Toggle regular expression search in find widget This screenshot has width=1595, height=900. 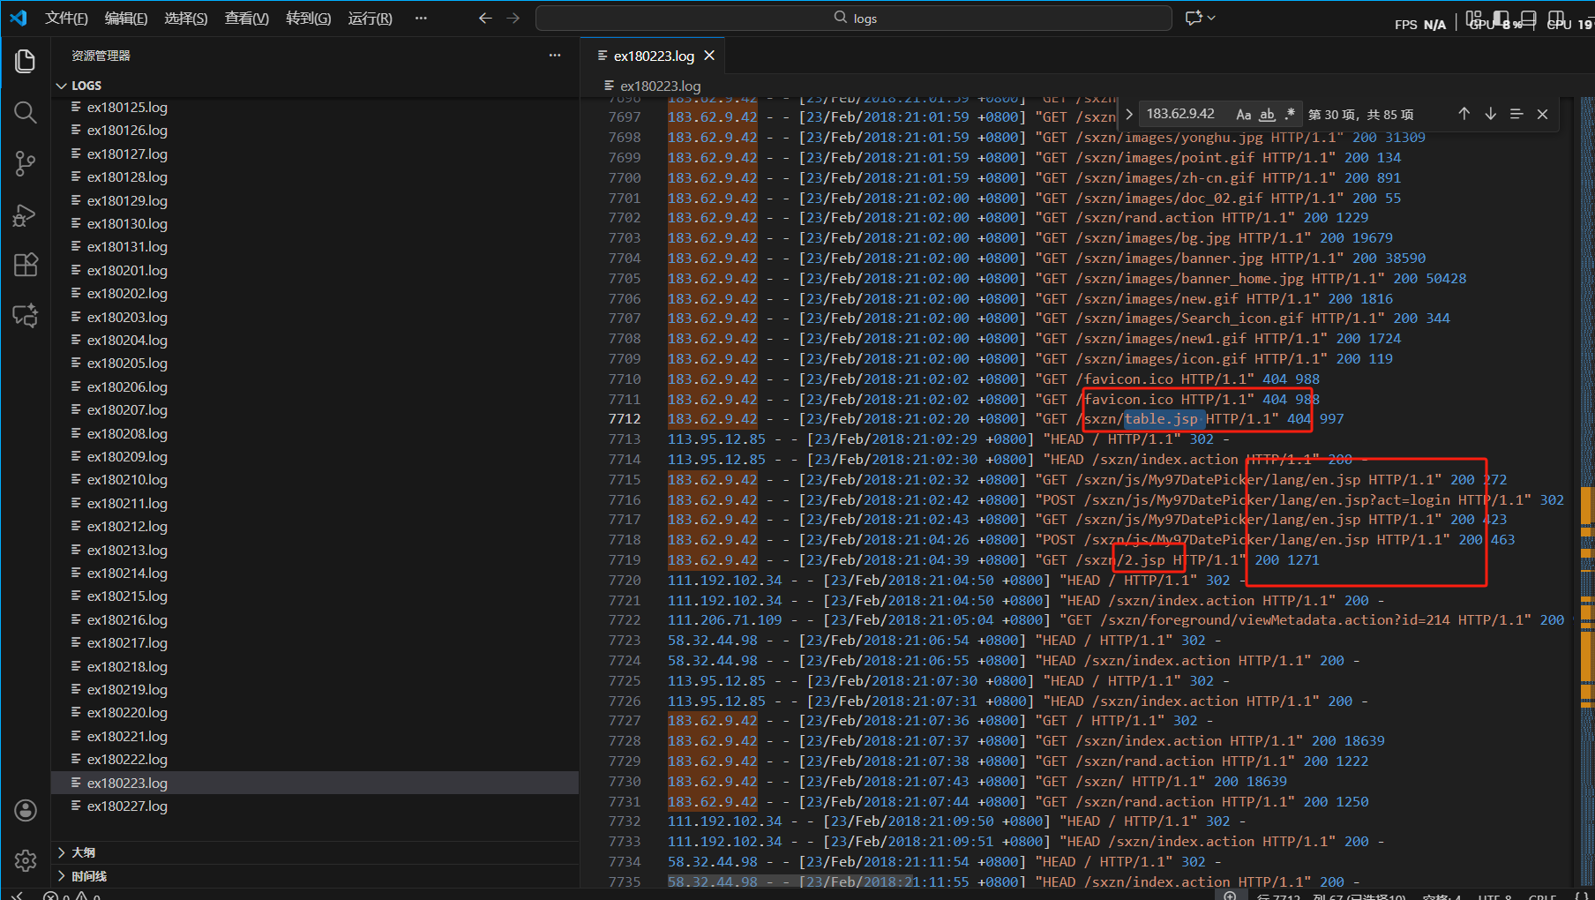click(1290, 114)
